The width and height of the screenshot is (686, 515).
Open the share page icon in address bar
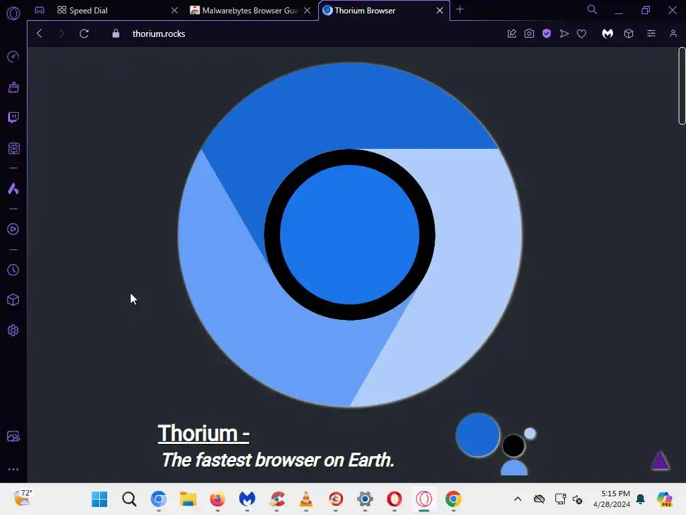click(x=511, y=34)
